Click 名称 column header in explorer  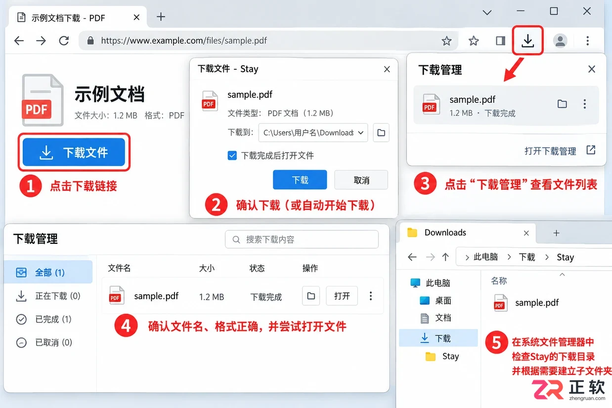coord(499,280)
